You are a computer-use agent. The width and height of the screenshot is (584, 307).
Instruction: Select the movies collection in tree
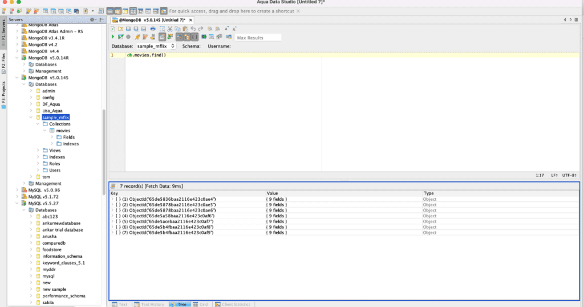tap(63, 131)
